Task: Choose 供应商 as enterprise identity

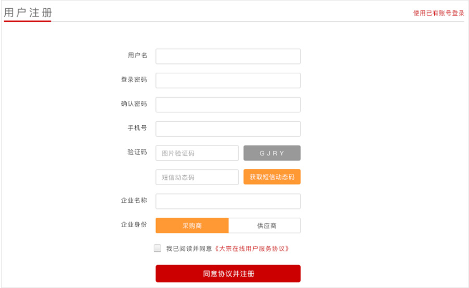Action: click(x=265, y=226)
